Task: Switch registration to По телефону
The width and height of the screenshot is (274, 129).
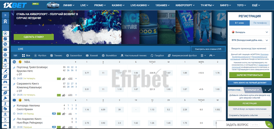Action: tap(260, 23)
